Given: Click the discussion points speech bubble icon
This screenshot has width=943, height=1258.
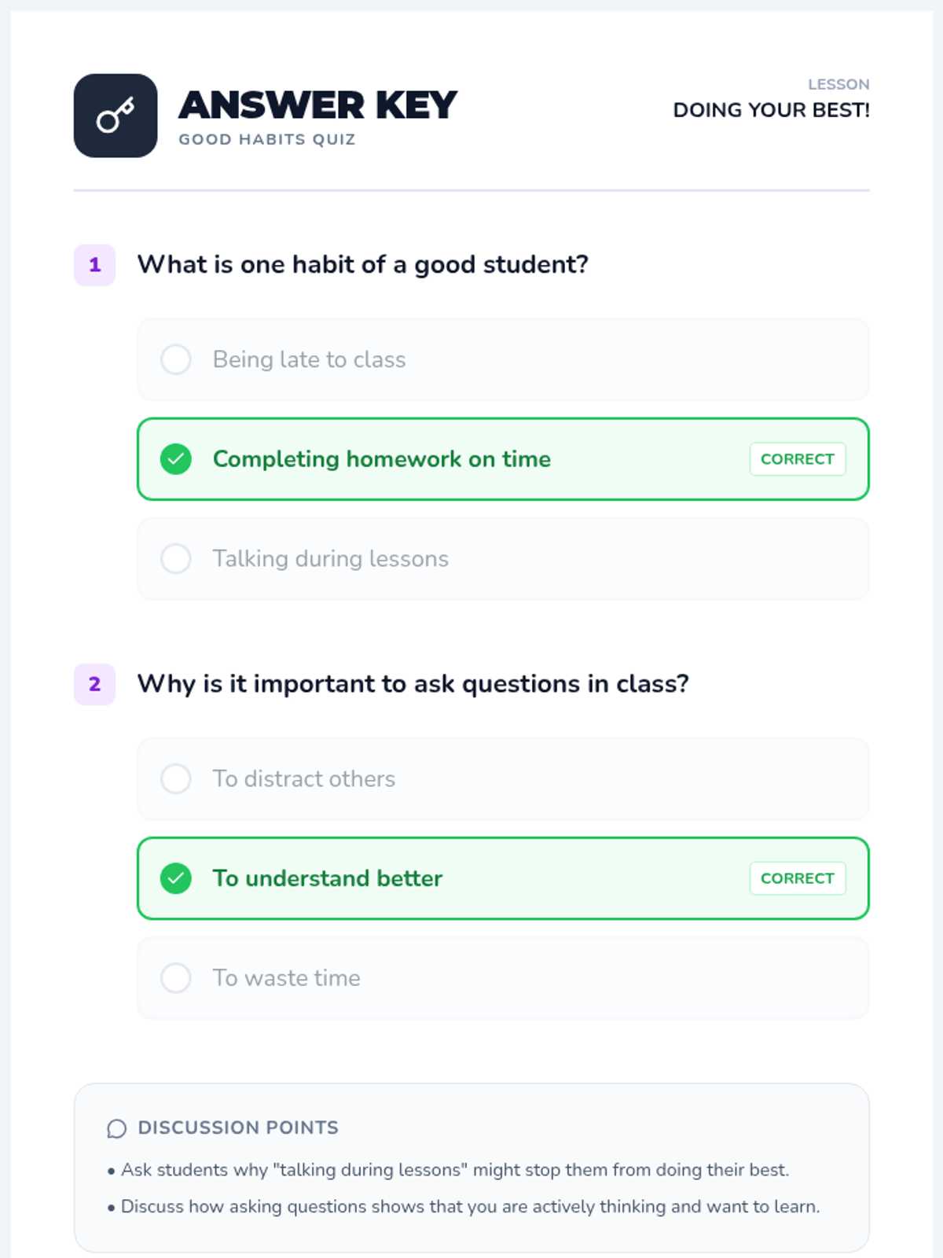Looking at the screenshot, I should pos(116,1128).
